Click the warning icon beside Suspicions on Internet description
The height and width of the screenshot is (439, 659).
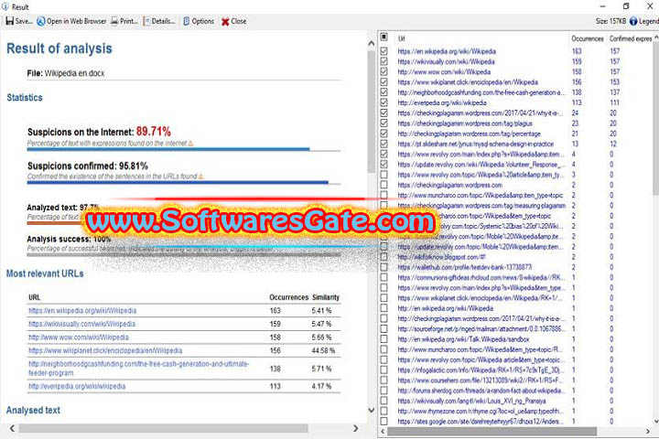190,144
